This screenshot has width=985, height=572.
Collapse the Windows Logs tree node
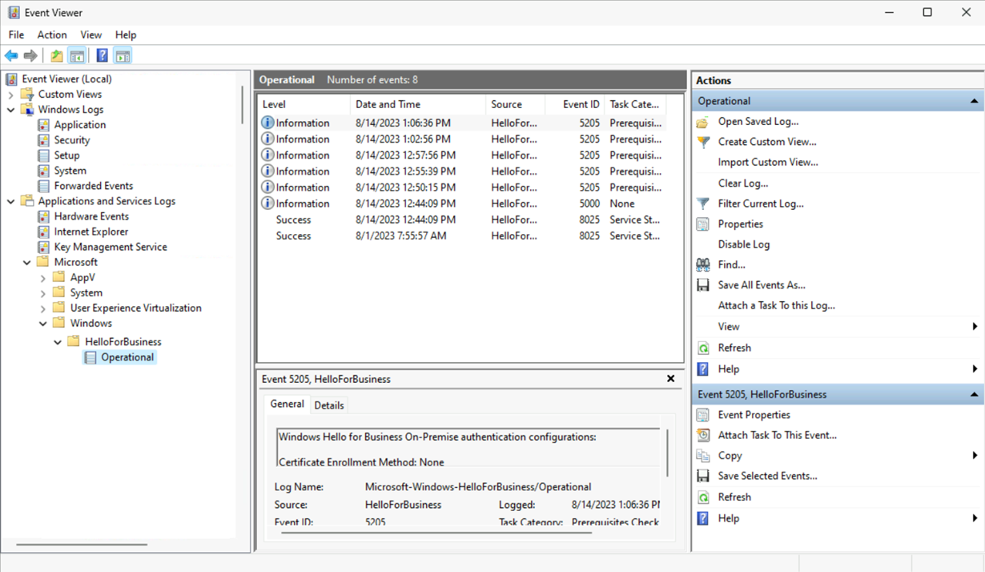tap(11, 110)
